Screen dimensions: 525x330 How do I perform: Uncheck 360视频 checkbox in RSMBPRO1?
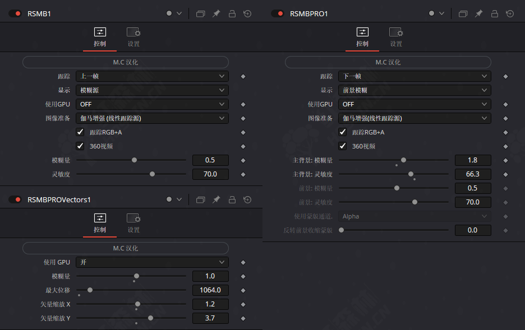[x=343, y=146]
